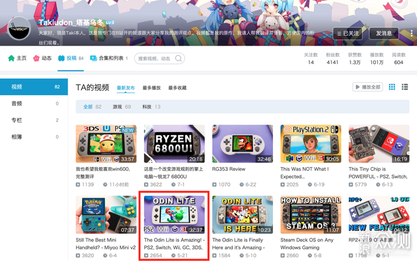
Task: Filter by 全部 82 category
Action: coord(93,107)
